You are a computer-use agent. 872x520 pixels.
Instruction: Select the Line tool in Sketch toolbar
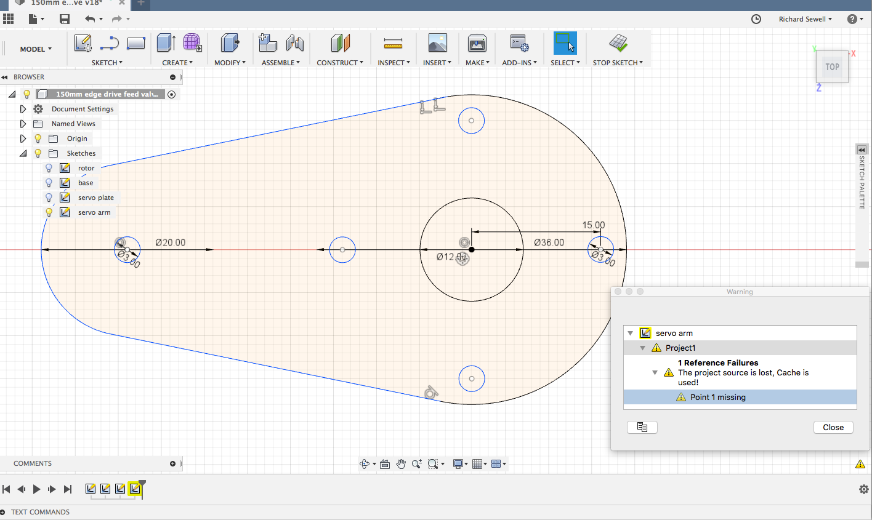pos(109,43)
